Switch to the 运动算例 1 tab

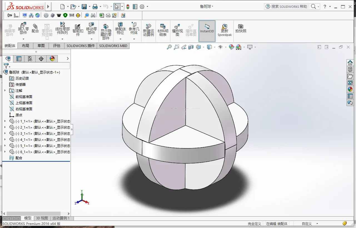click(x=61, y=218)
